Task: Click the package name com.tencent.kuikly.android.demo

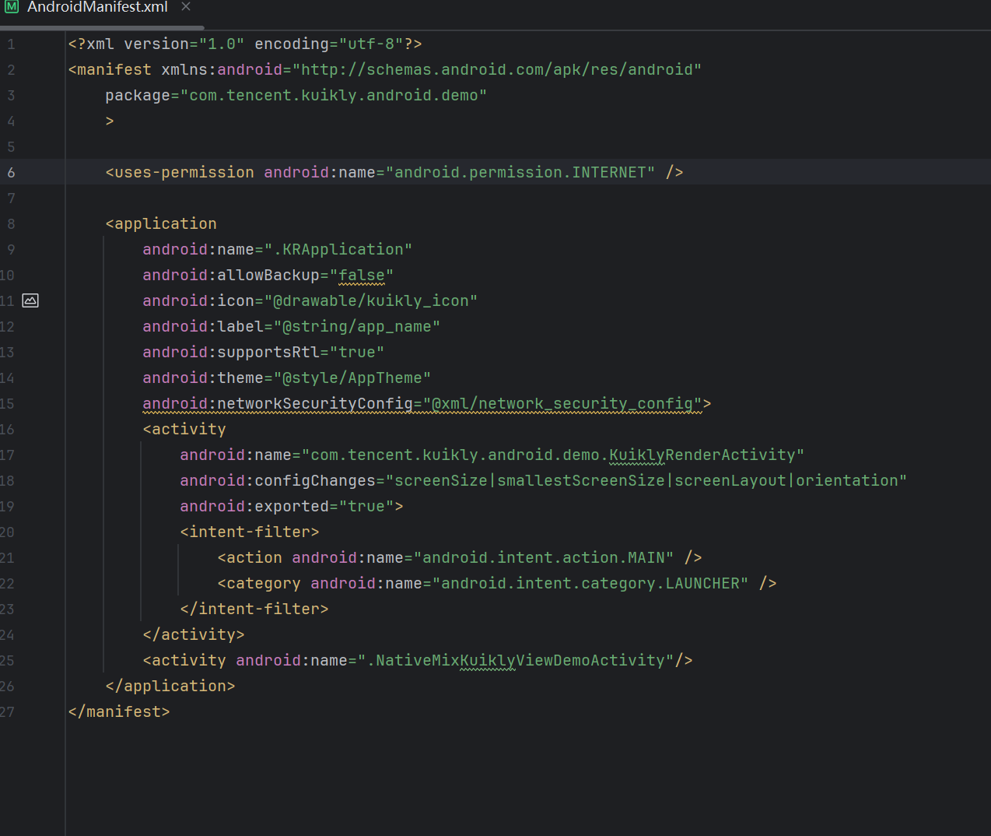Action: point(333,96)
